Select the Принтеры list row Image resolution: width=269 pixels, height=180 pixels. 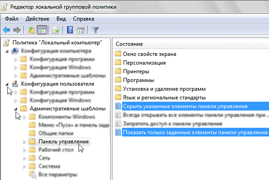point(136,71)
